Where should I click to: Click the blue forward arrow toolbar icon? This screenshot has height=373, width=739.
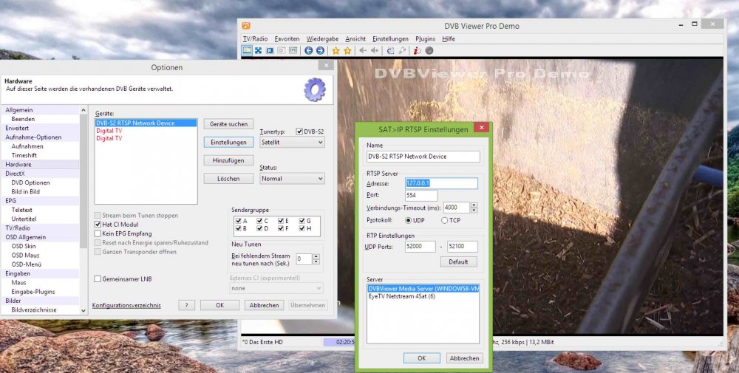(x=320, y=51)
